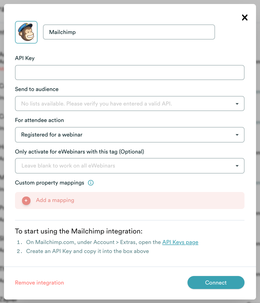
Task: Click the Mailchimp monkey logo icon
Action: 26,32
